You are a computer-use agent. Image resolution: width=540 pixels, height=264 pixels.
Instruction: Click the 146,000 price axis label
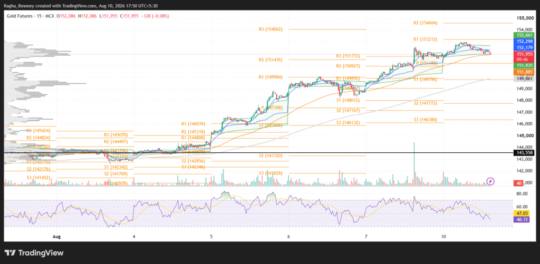tap(525, 124)
